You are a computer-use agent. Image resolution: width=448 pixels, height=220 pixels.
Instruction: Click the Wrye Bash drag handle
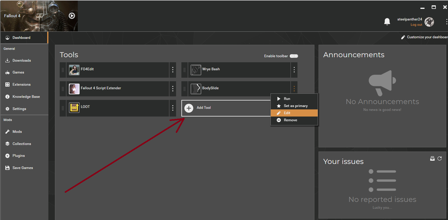point(184,70)
